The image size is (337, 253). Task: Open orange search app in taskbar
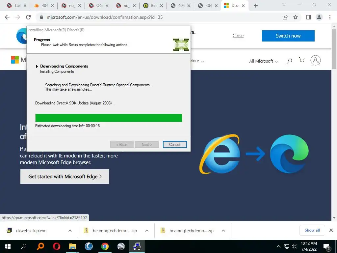click(40, 246)
